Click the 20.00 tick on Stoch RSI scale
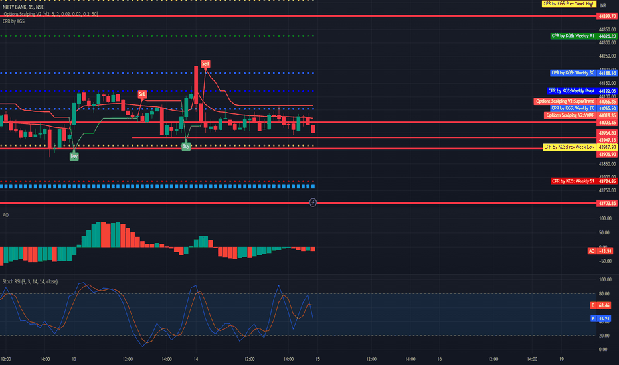 604,336
